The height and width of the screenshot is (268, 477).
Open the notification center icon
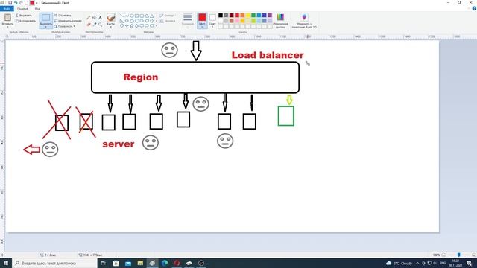469,263
